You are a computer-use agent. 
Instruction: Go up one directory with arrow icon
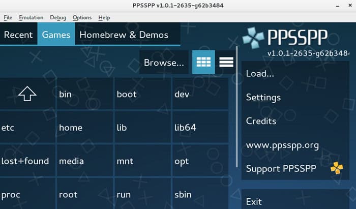pos(27,94)
